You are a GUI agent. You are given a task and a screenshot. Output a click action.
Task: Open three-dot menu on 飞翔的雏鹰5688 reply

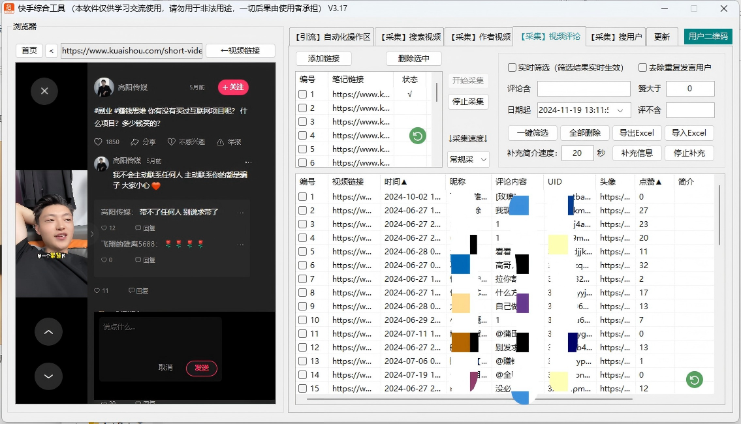pos(240,245)
